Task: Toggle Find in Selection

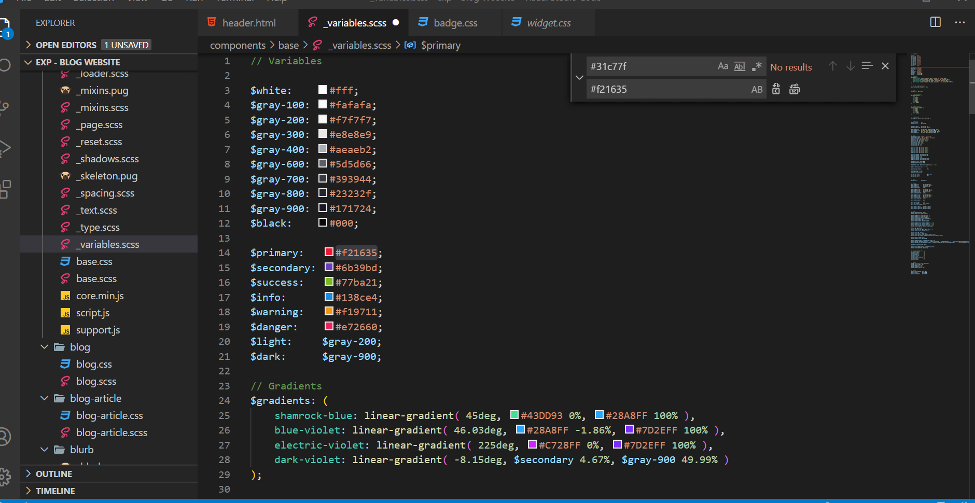Action: coord(867,66)
